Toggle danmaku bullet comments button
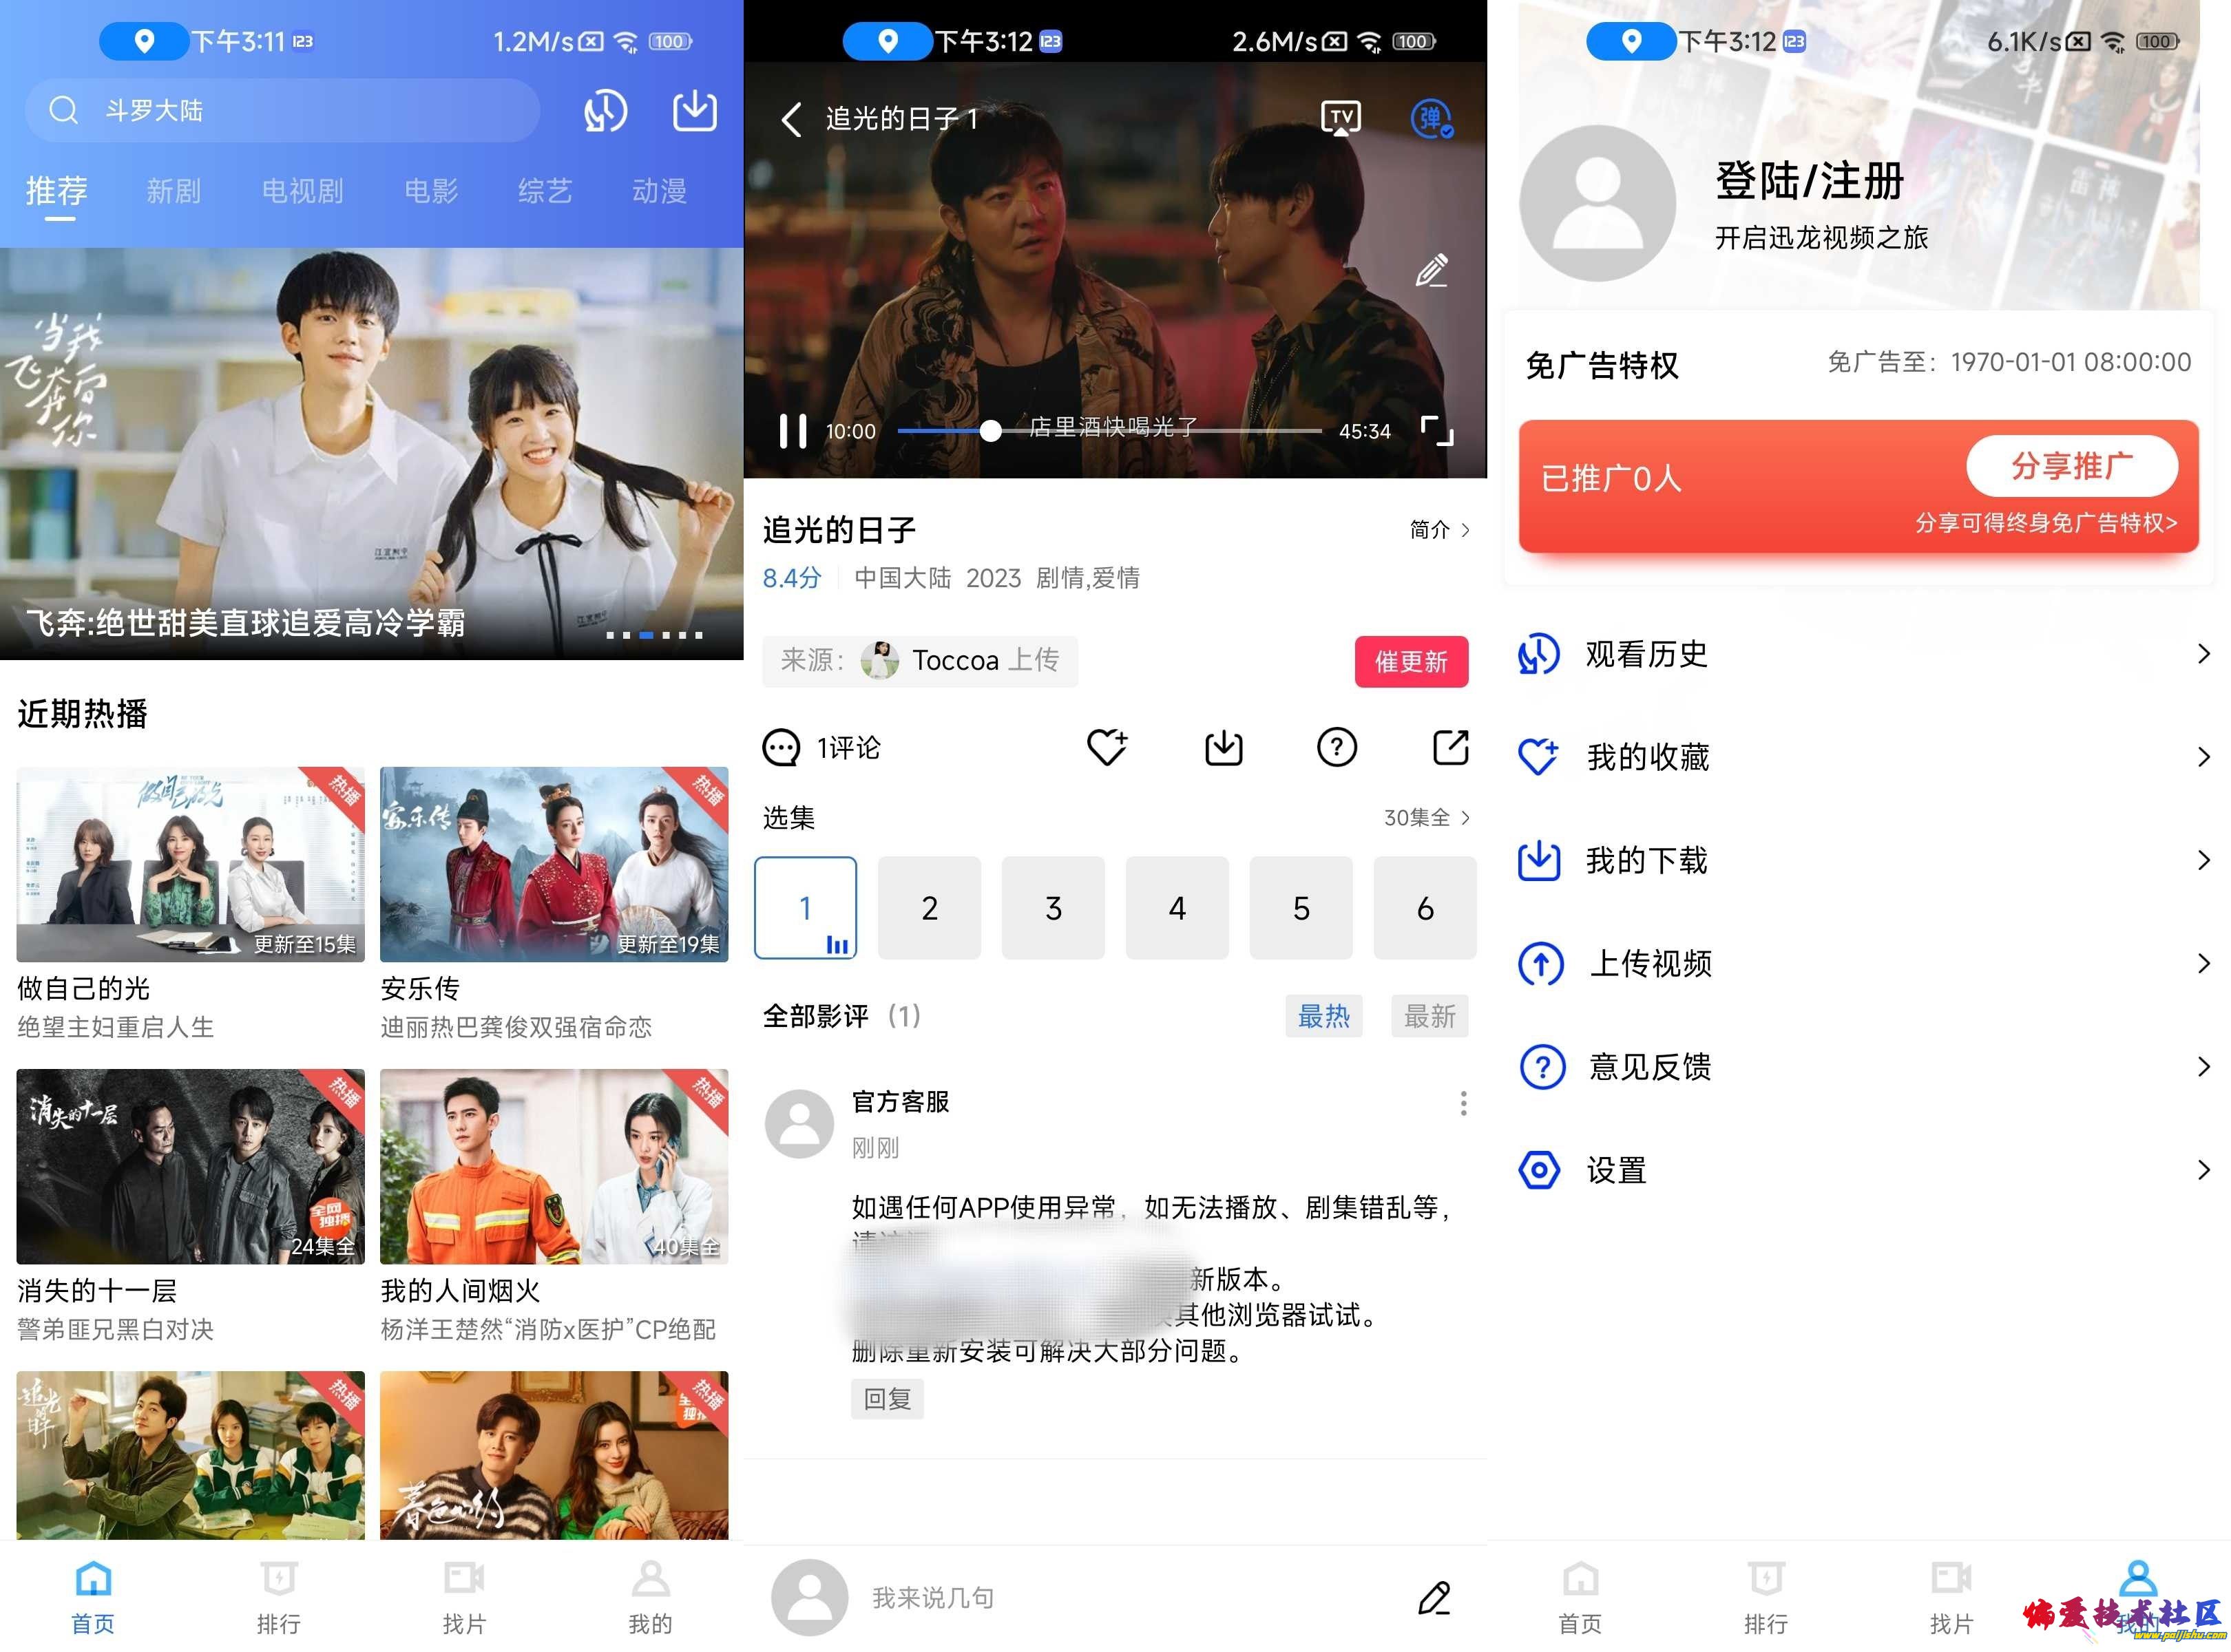Screen dimensions: 2231x1652 (1431, 119)
